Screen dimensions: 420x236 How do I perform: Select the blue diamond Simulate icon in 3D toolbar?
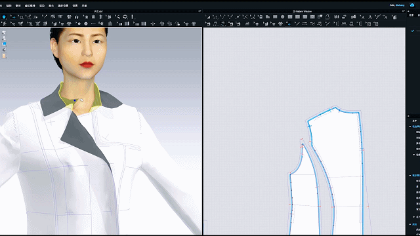pos(4,17)
